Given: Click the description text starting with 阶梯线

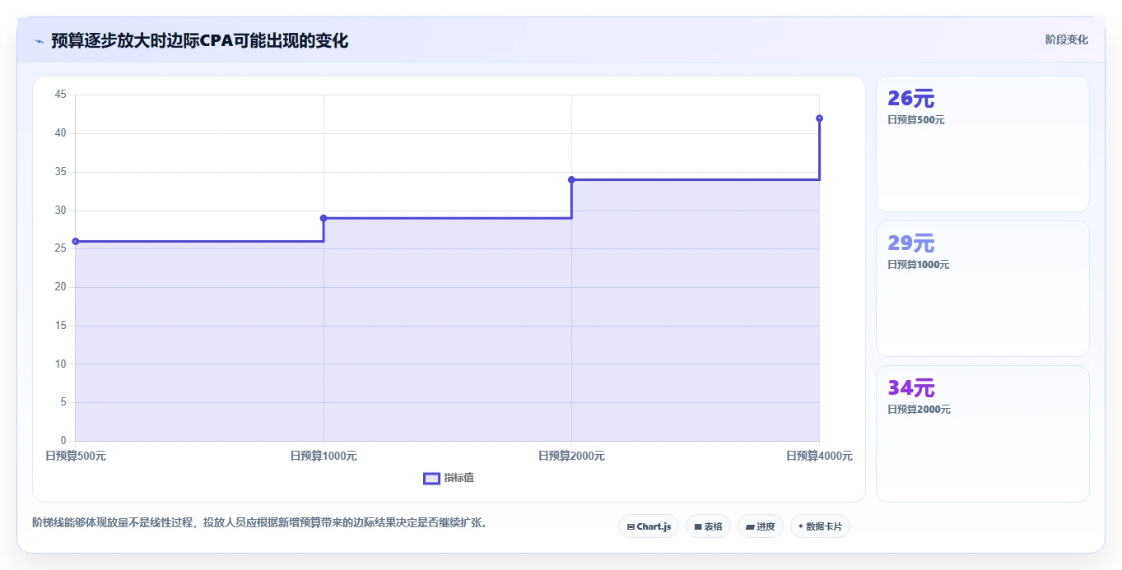Looking at the screenshot, I should point(260,522).
